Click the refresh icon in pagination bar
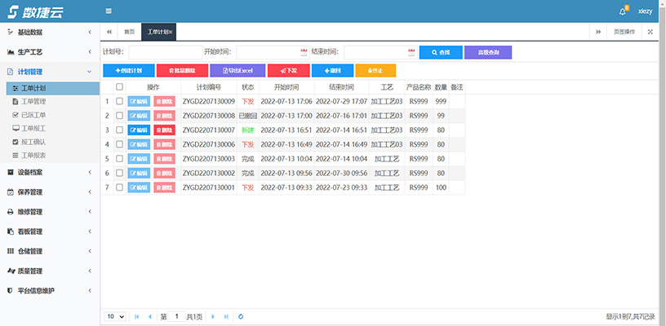This screenshot has height=326, width=666. 241,316
